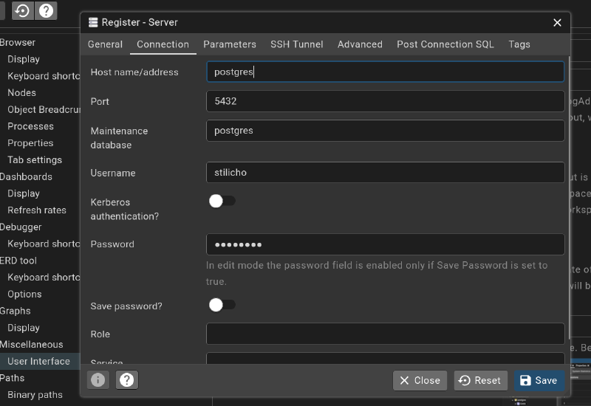The image size is (591, 406).
Task: Click the help icon in top toolbar
Action: coord(47,11)
